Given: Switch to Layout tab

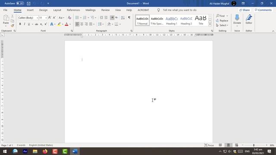Looking at the screenshot, I should click(x=57, y=10).
